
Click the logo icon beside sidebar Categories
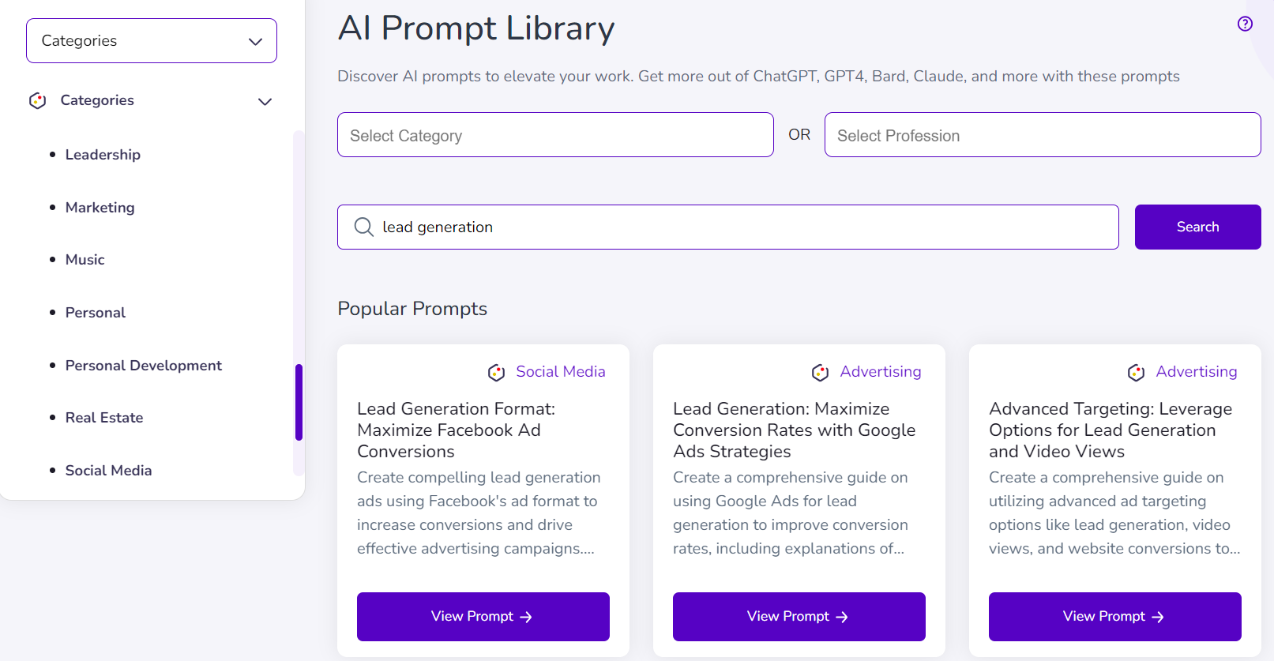[x=37, y=101]
